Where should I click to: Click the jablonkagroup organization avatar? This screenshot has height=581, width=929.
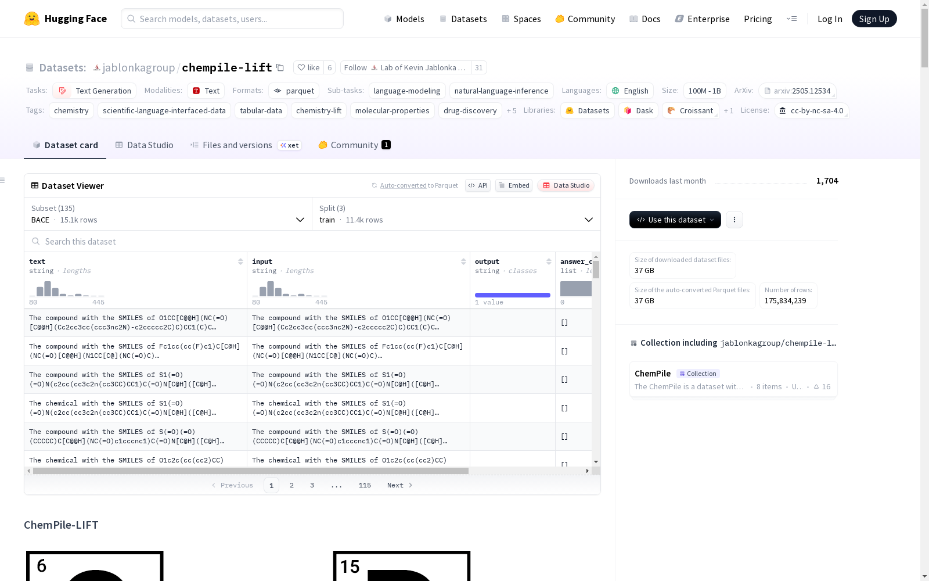pos(97,67)
